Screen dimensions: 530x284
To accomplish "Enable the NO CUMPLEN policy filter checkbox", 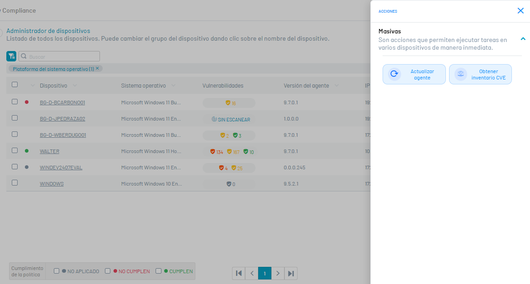I will [108, 271].
